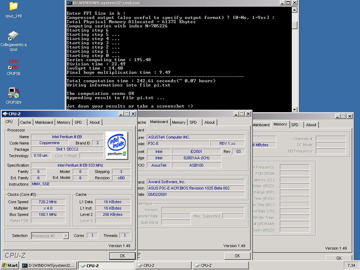Click the Level 2 cache value 256 KBytes

click(113, 214)
